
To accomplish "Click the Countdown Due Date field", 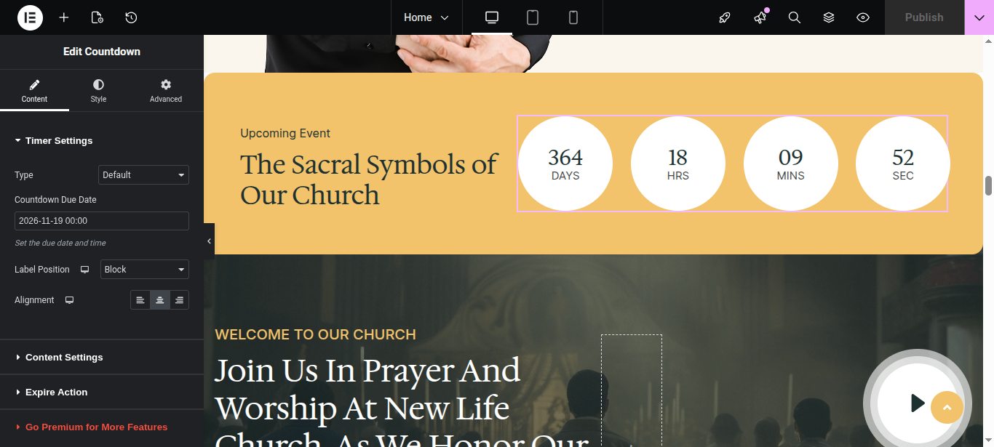I will [x=102, y=221].
